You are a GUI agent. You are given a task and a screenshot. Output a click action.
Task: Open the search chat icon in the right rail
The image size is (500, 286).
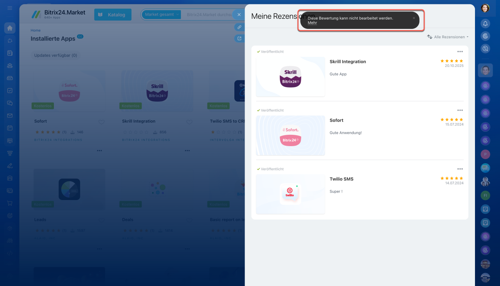pos(485,48)
